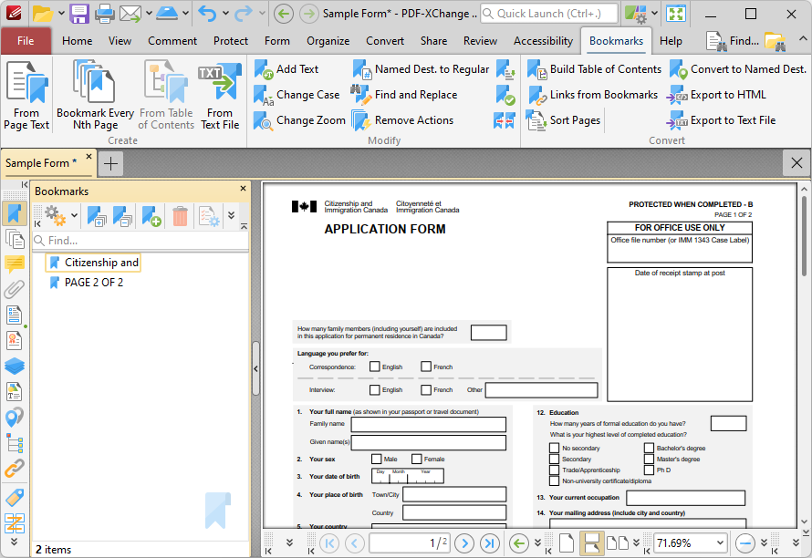The height and width of the screenshot is (558, 812).
Task: Check Correspondence French checkbox
Action: click(x=426, y=367)
